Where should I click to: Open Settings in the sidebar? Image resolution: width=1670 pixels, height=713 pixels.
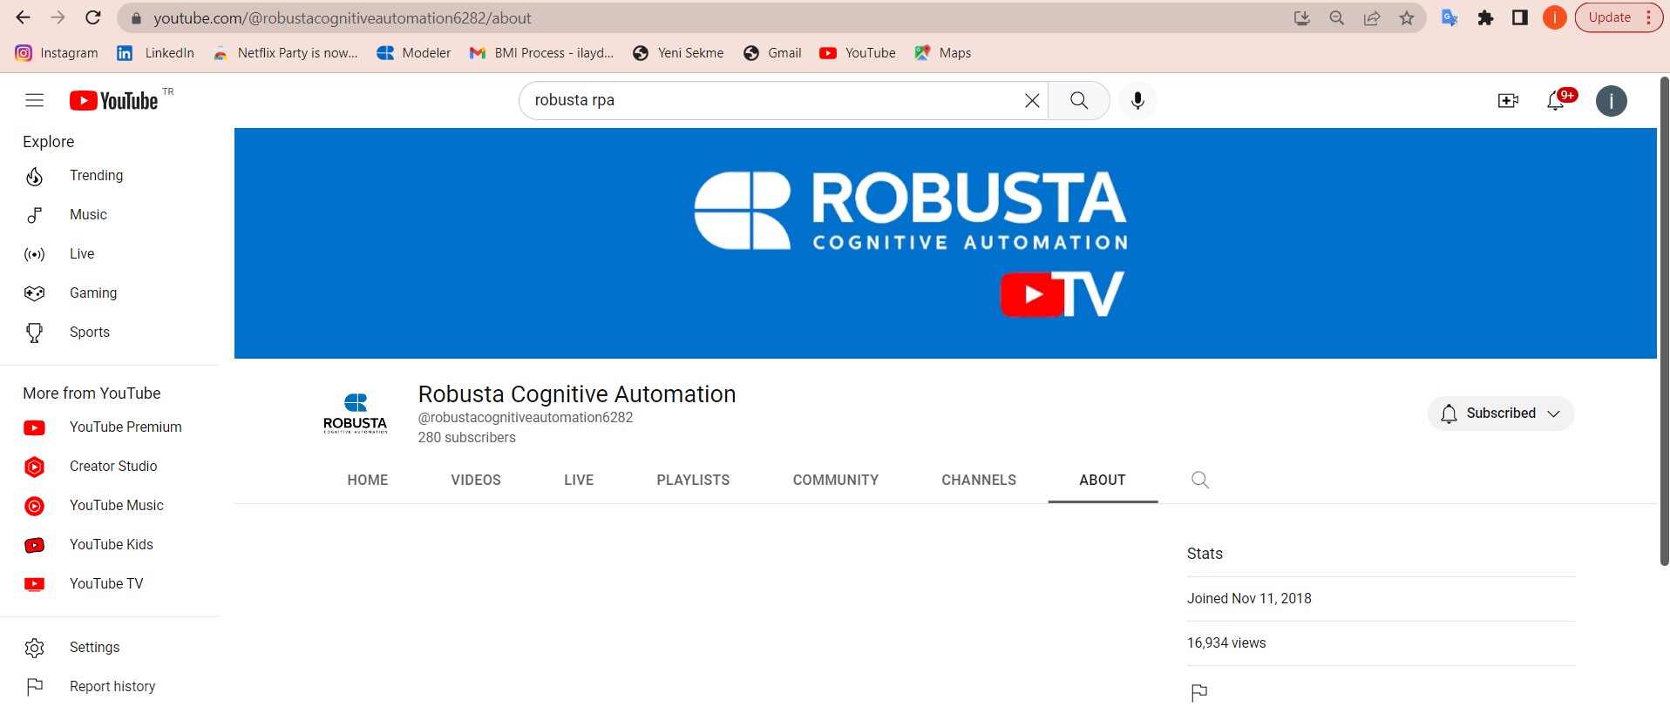click(94, 648)
